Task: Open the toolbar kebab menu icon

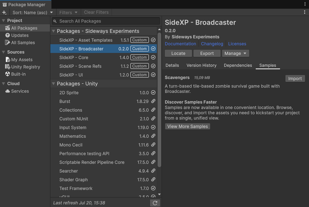Action: [x=305, y=12]
